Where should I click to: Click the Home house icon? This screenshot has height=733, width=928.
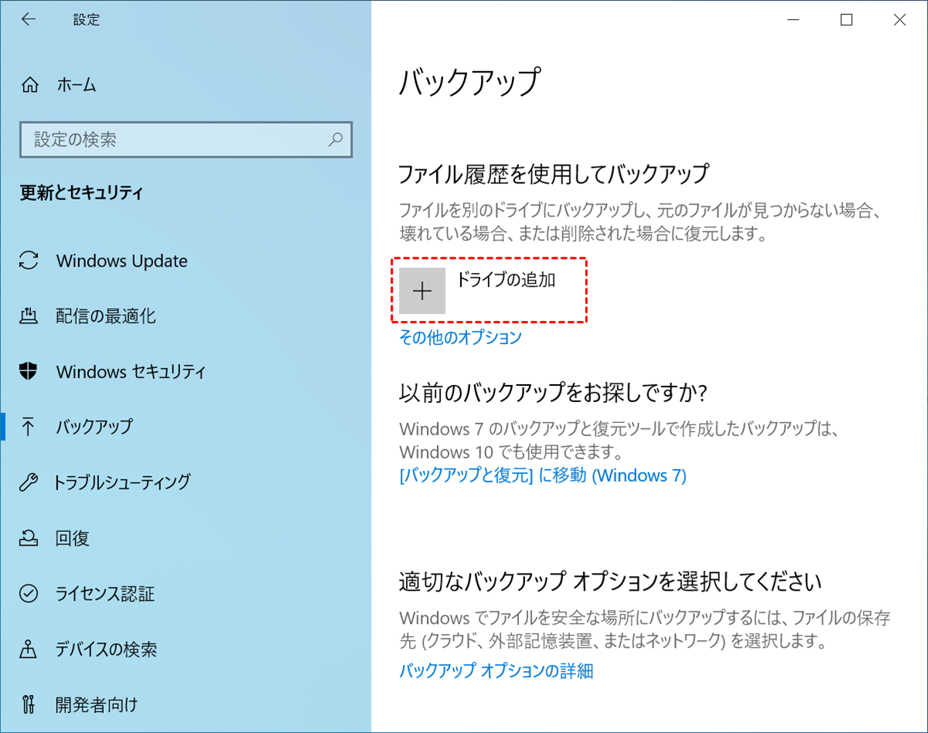29,85
